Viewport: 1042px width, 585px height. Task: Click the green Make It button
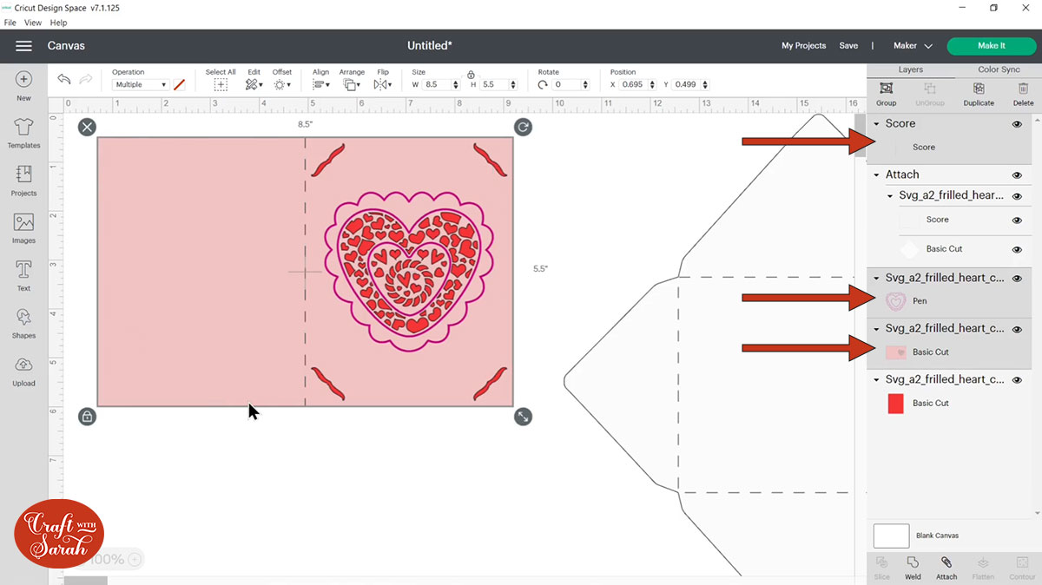click(x=991, y=46)
